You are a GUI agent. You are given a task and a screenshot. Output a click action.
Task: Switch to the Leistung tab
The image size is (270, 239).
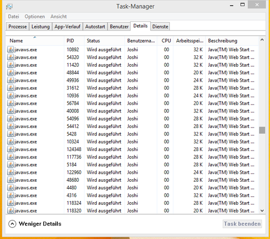(40, 27)
